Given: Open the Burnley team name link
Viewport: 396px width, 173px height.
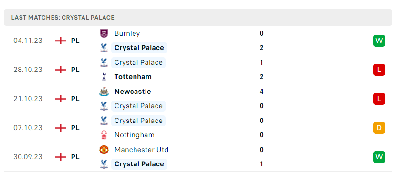Looking at the screenshot, I should [x=127, y=33].
